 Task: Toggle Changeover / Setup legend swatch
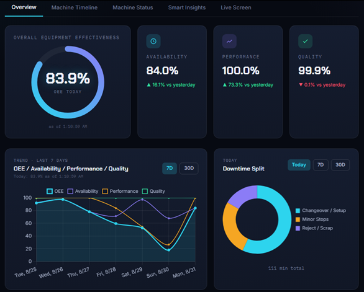tap(298, 211)
